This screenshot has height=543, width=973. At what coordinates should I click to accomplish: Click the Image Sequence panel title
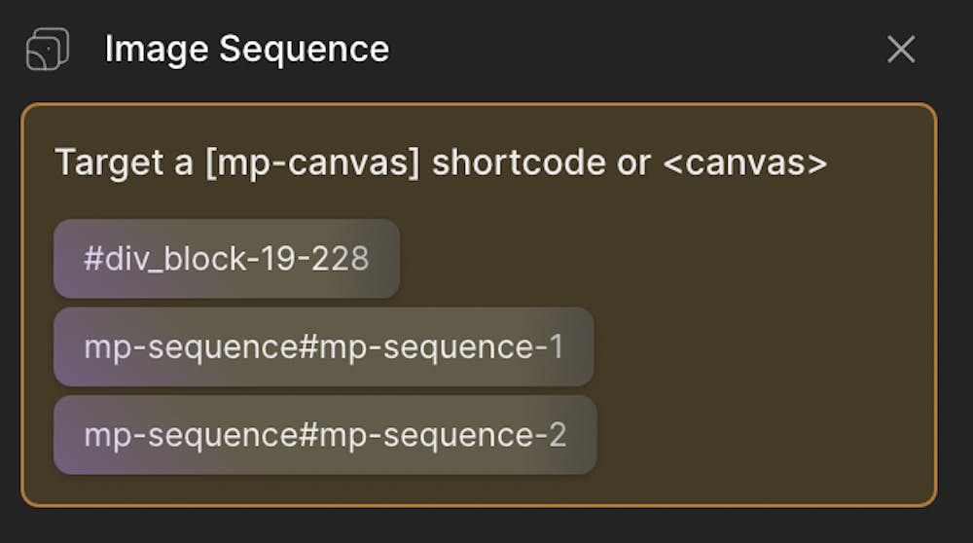(247, 49)
